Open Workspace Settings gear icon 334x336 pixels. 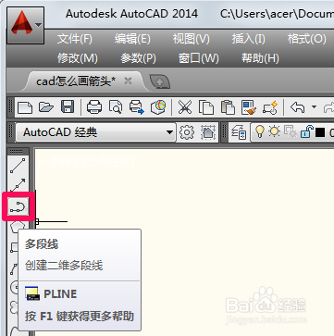pos(187,132)
